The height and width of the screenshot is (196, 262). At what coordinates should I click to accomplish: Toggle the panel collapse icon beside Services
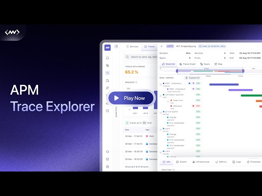pyautogui.click(x=116, y=46)
